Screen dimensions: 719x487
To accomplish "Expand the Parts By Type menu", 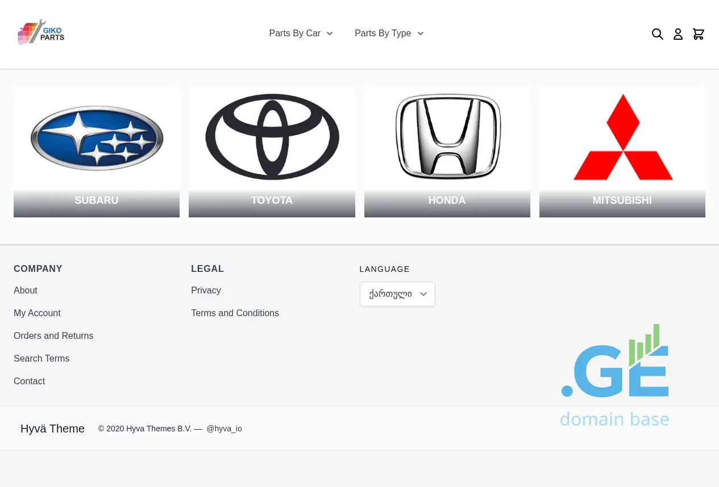I will [389, 33].
